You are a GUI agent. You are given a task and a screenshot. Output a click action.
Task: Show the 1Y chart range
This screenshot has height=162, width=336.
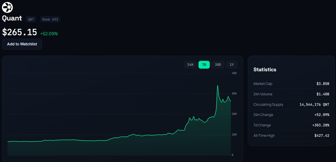point(232,65)
